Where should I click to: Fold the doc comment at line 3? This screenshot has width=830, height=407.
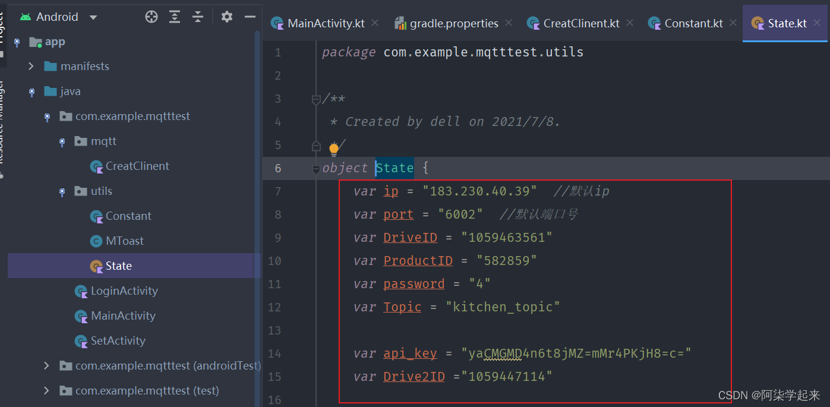pos(316,100)
